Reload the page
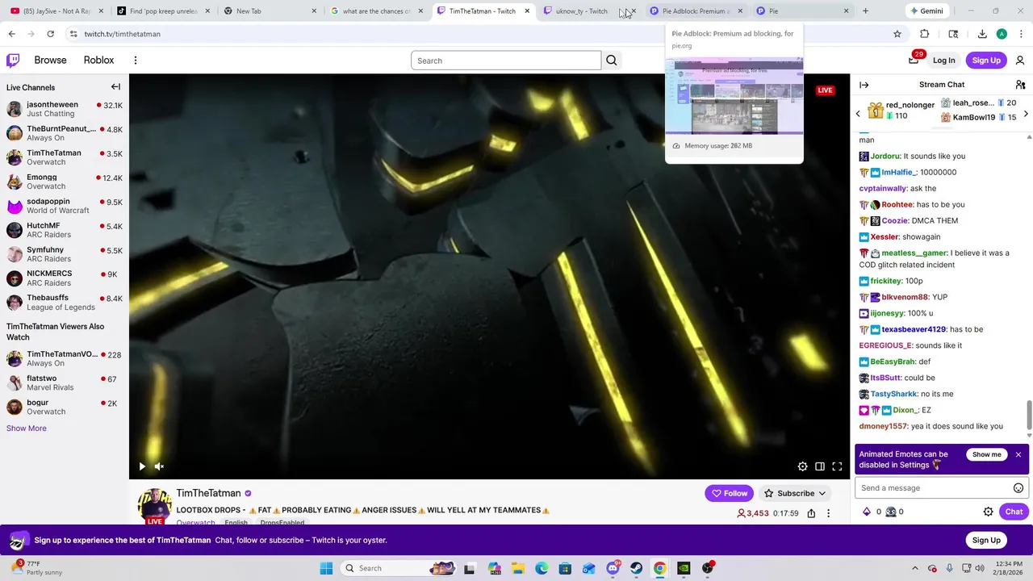Screen dimensions: 1033x581 click(x=50, y=34)
